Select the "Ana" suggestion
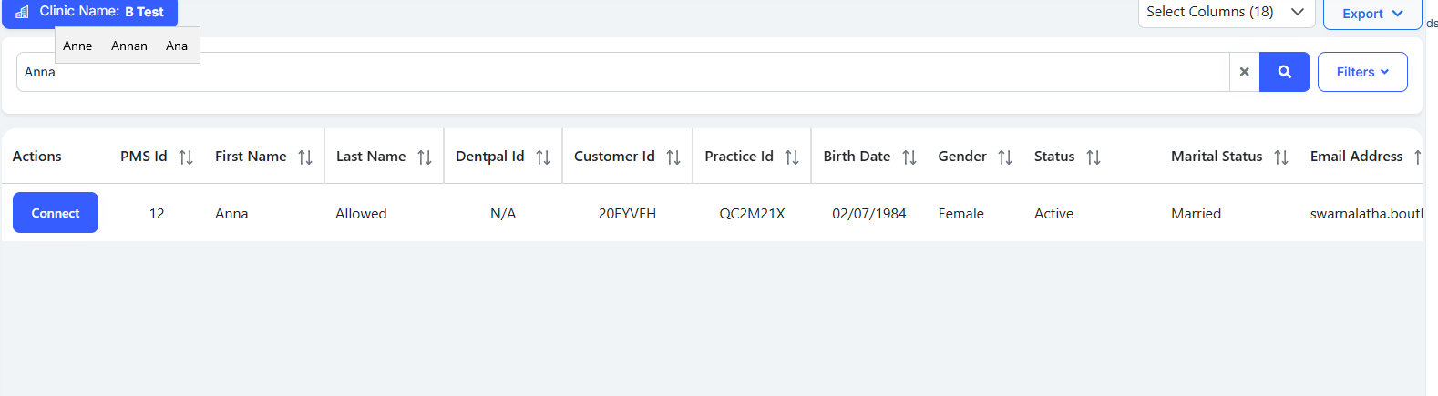Image resolution: width=1438 pixels, height=396 pixels. coord(177,46)
